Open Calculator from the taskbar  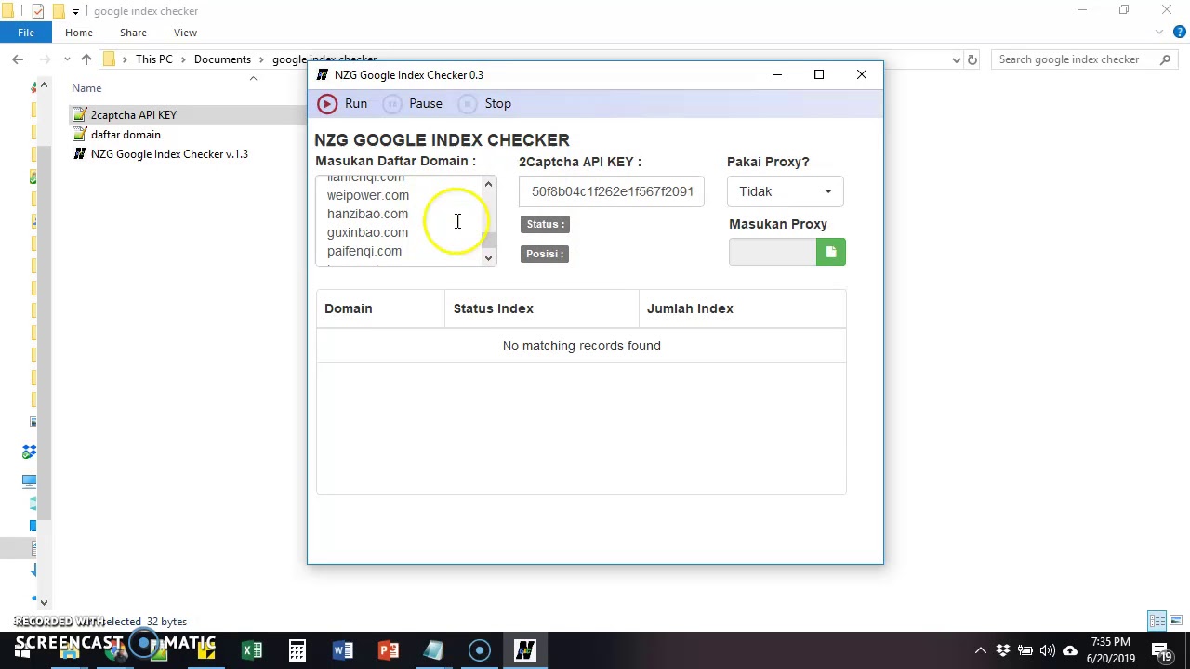[297, 650]
